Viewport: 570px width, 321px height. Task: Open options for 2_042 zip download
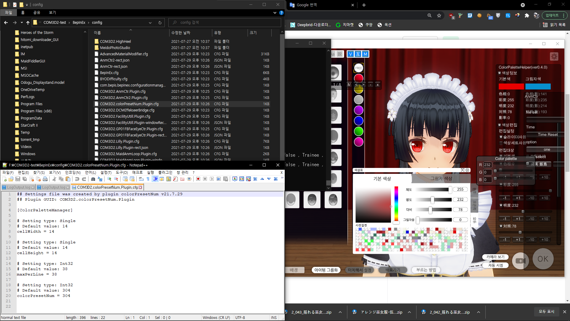pos(479,312)
